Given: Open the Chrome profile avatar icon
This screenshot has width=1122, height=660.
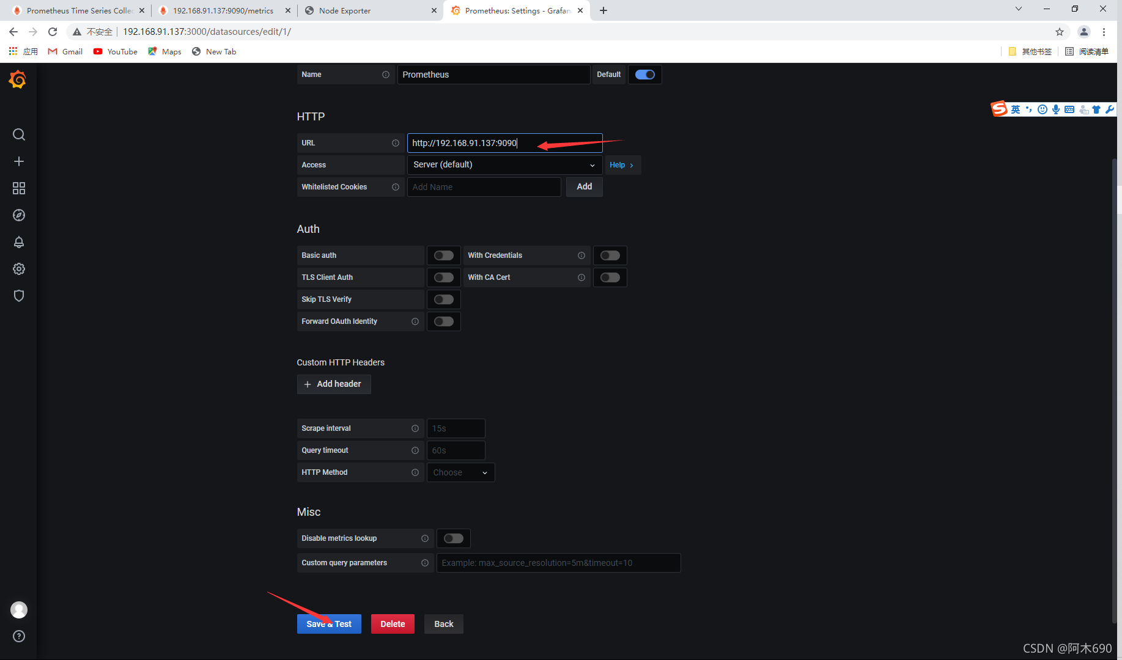Looking at the screenshot, I should (x=1084, y=32).
